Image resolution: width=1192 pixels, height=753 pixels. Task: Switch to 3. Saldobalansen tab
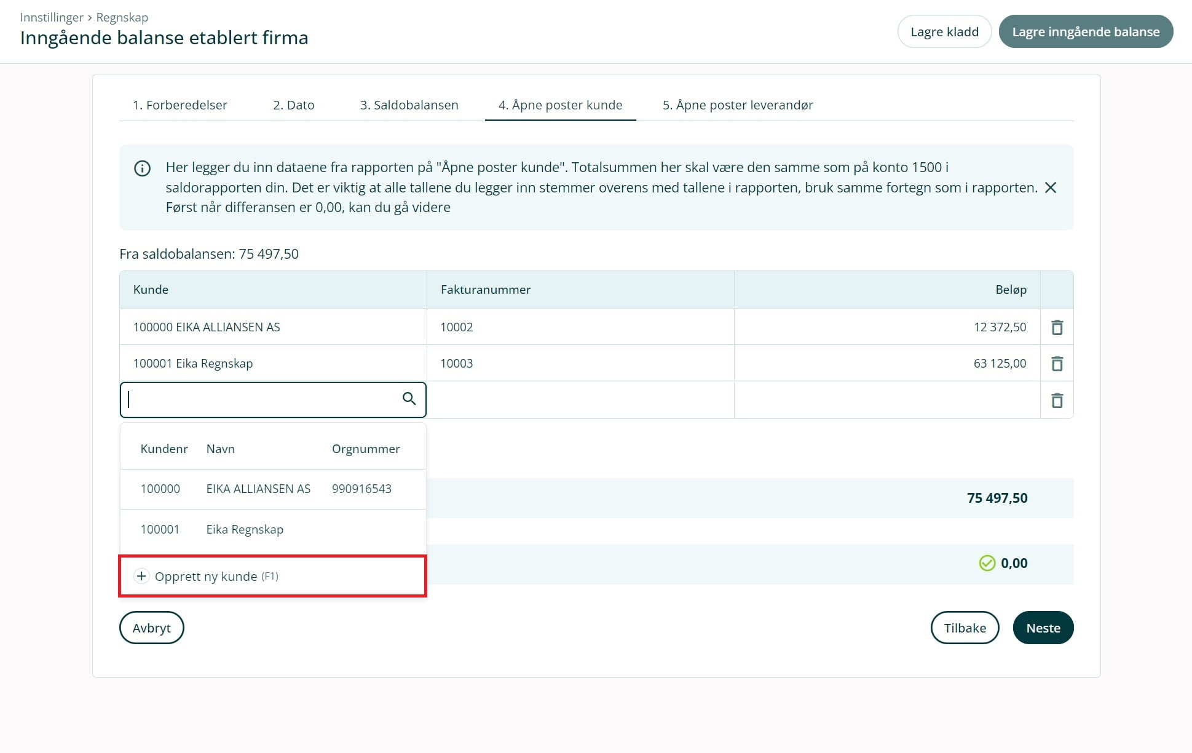pos(409,105)
